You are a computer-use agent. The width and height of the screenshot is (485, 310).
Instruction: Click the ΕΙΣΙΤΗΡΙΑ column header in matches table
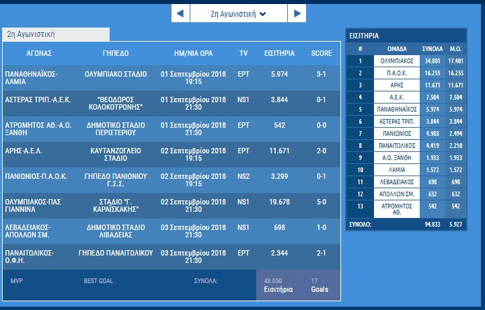click(278, 53)
